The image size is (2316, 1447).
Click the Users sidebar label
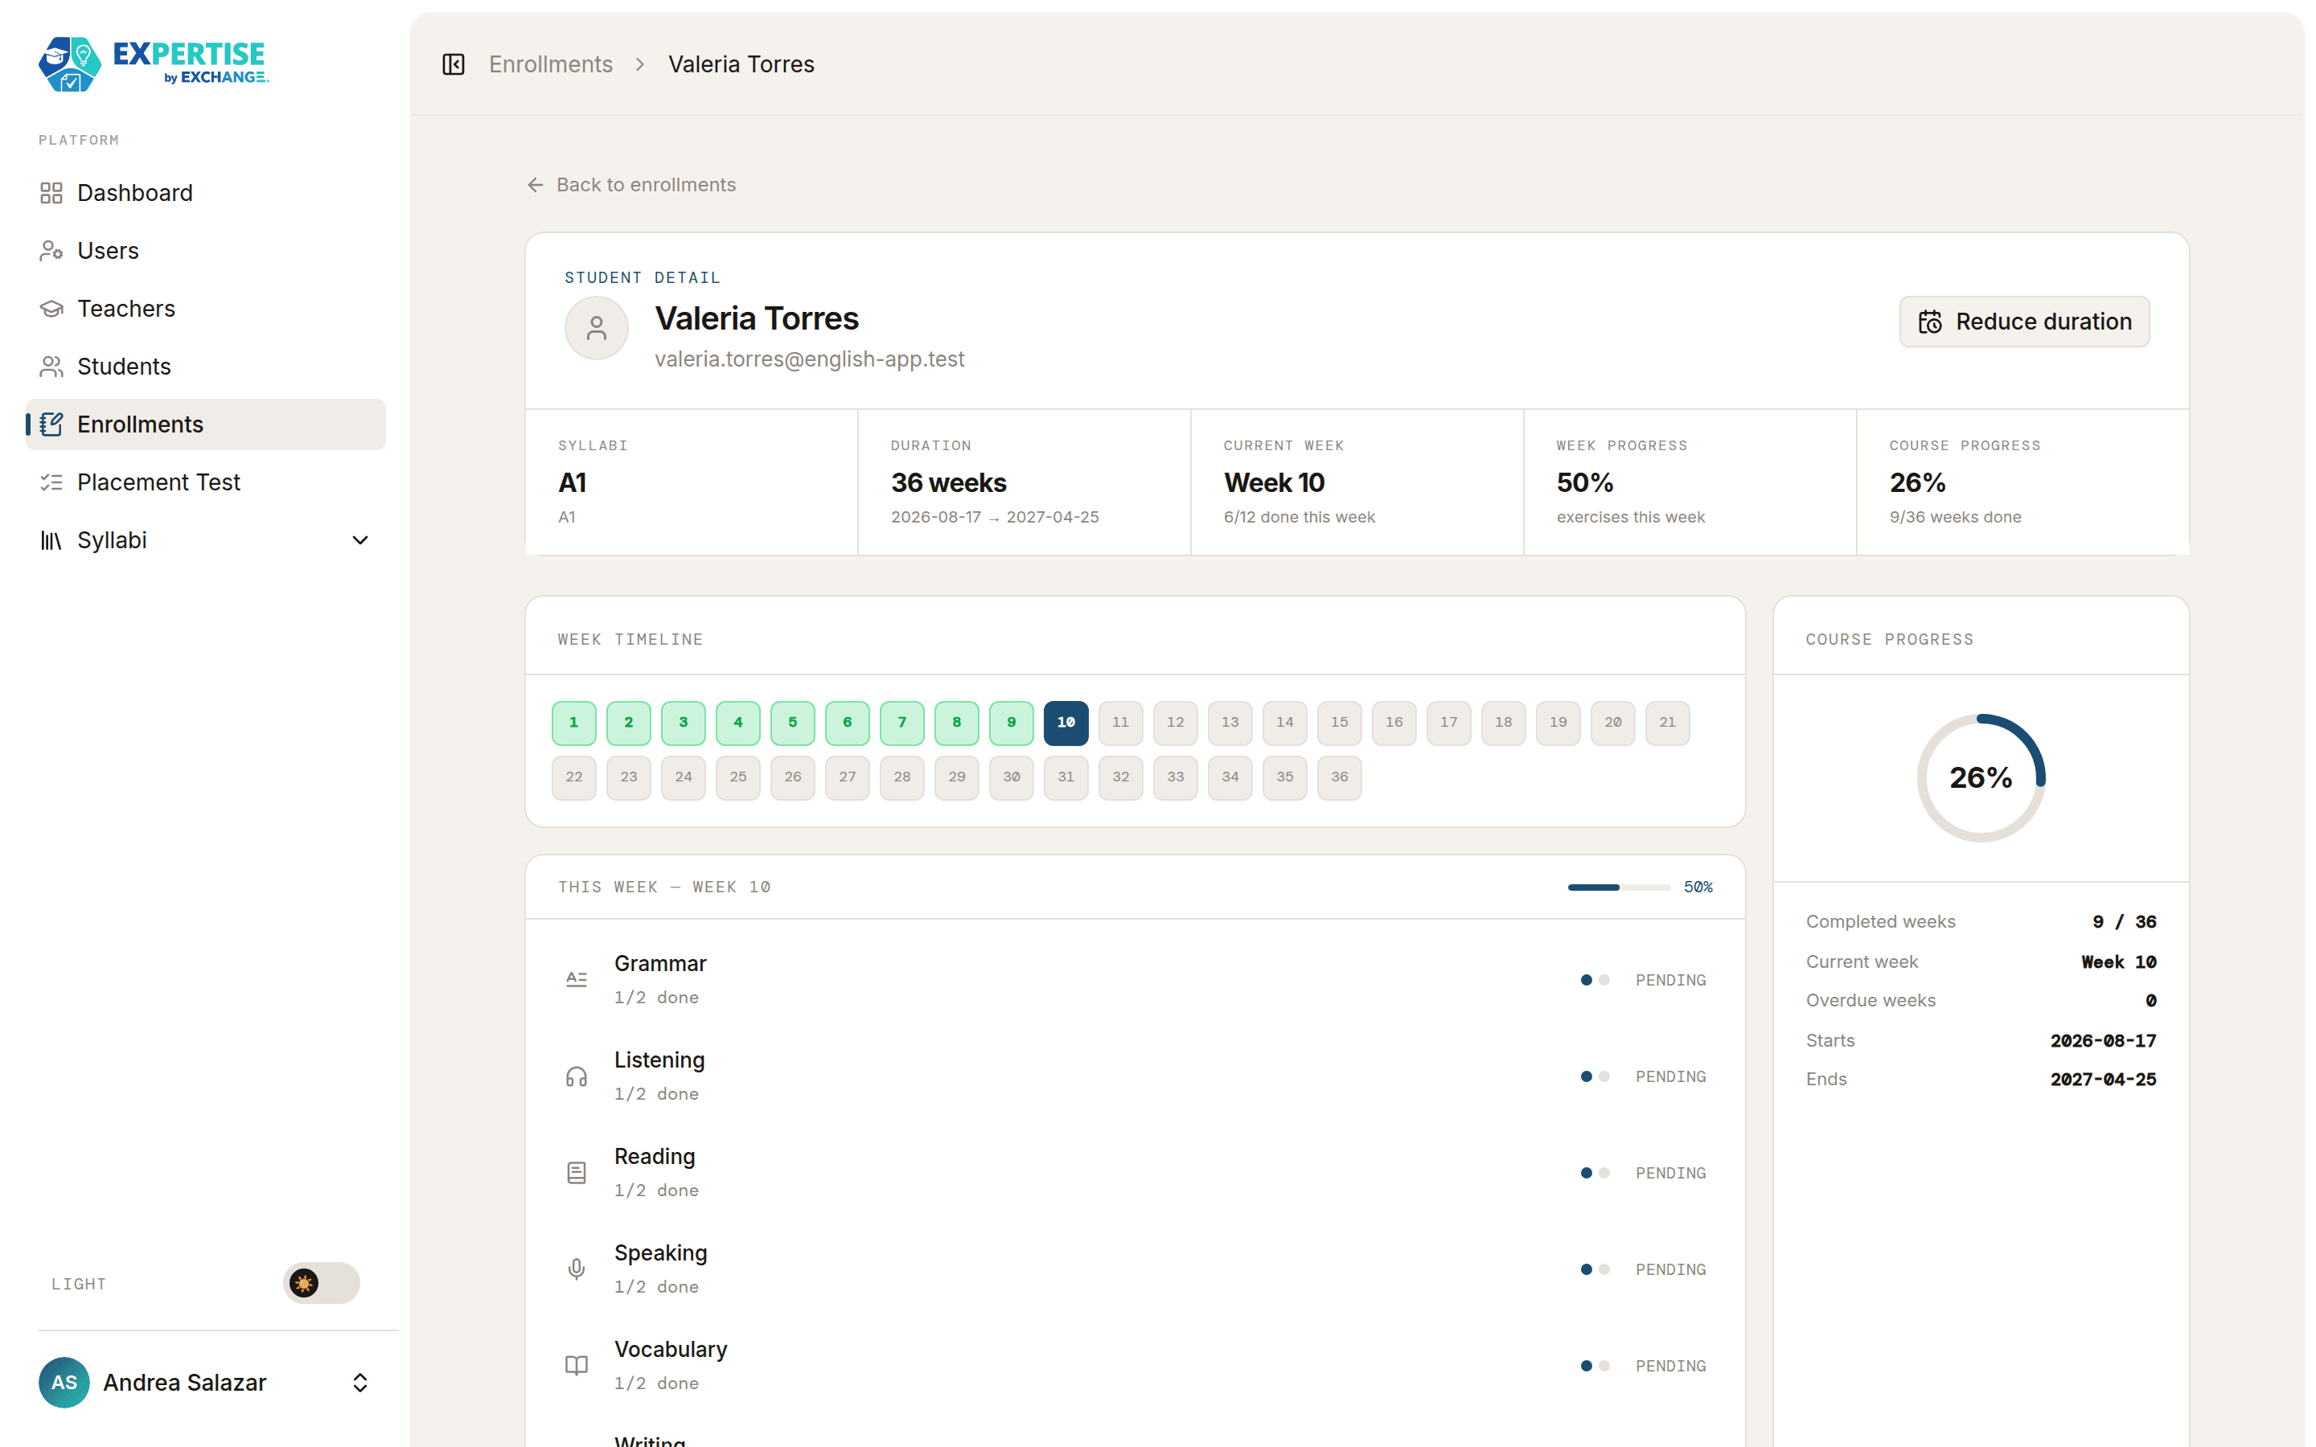(108, 251)
